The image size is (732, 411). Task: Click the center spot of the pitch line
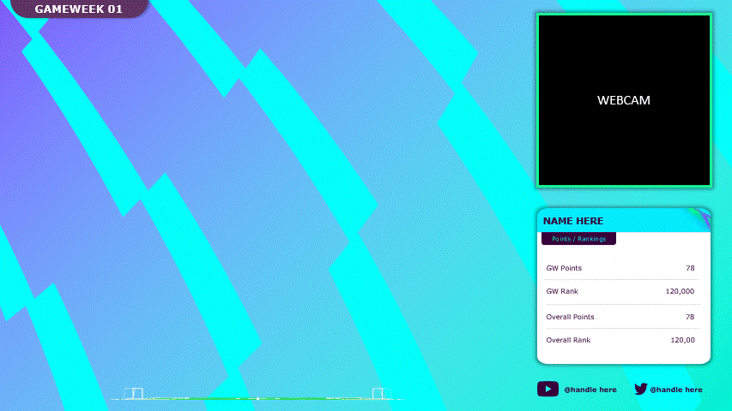coord(257,399)
